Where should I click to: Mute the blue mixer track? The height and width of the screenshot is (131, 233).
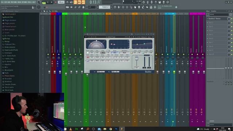pyautogui.click(x=59, y=55)
